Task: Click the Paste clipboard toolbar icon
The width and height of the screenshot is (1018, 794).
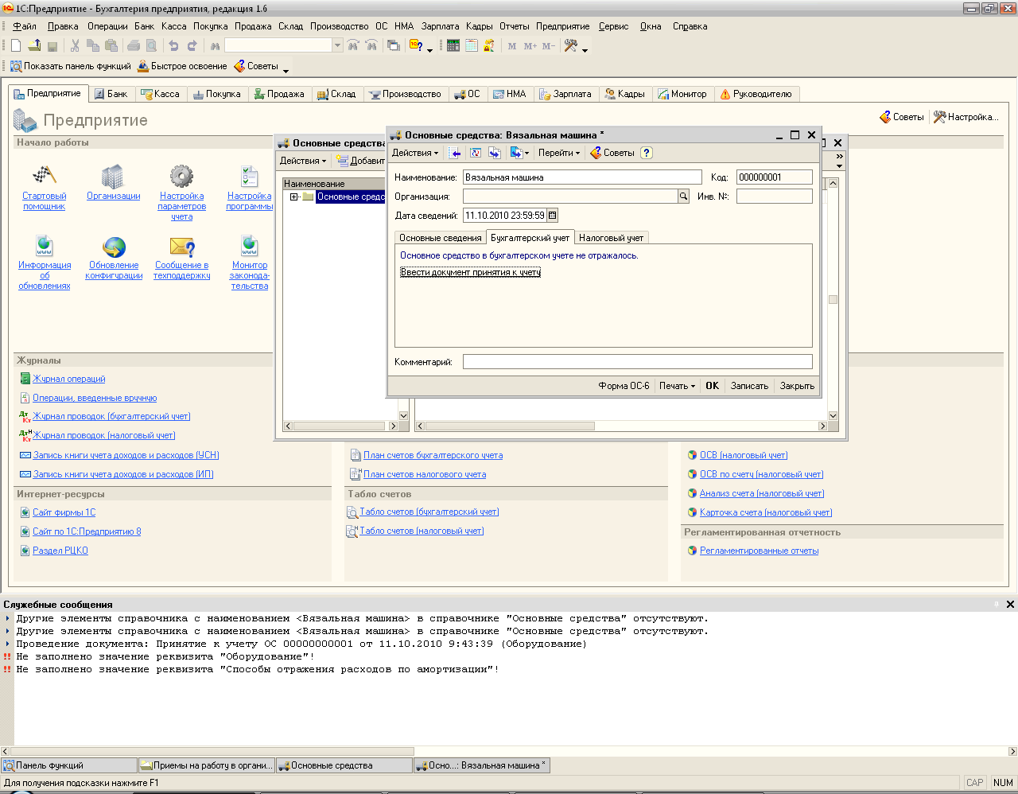Action: point(111,46)
